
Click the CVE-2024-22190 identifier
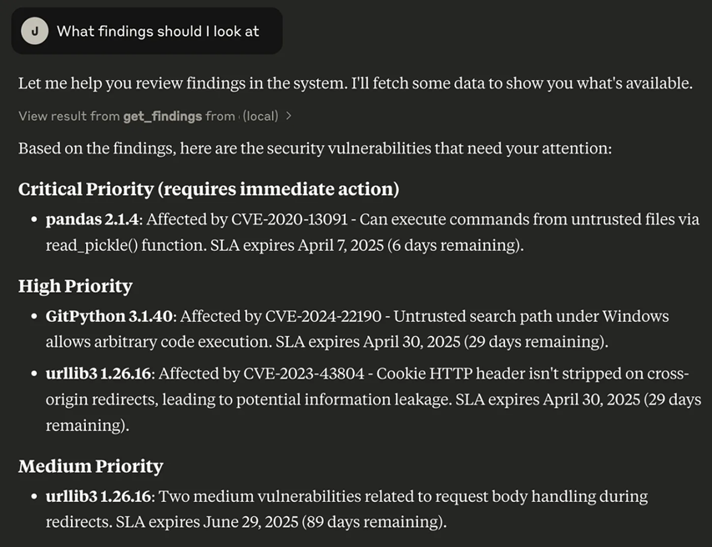[323, 317]
